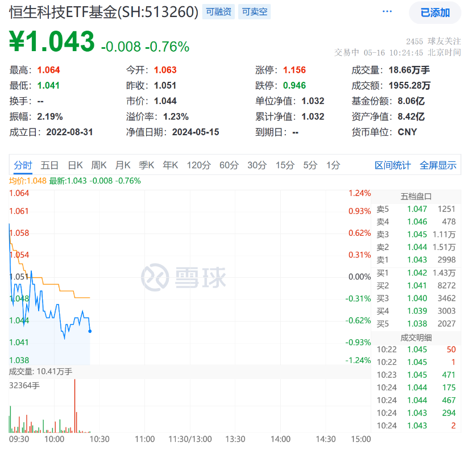Image resolution: width=473 pixels, height=450 pixels.
Task: Open the 30分 interval view
Action: [257, 165]
